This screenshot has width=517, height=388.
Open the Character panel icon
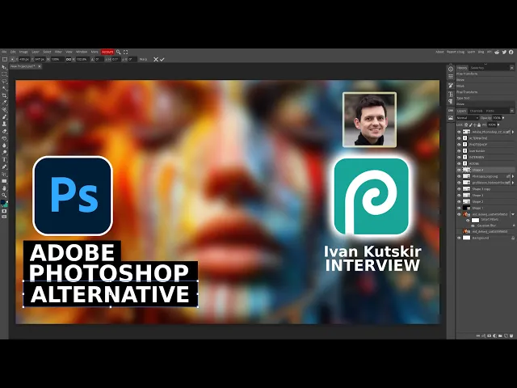[451, 94]
